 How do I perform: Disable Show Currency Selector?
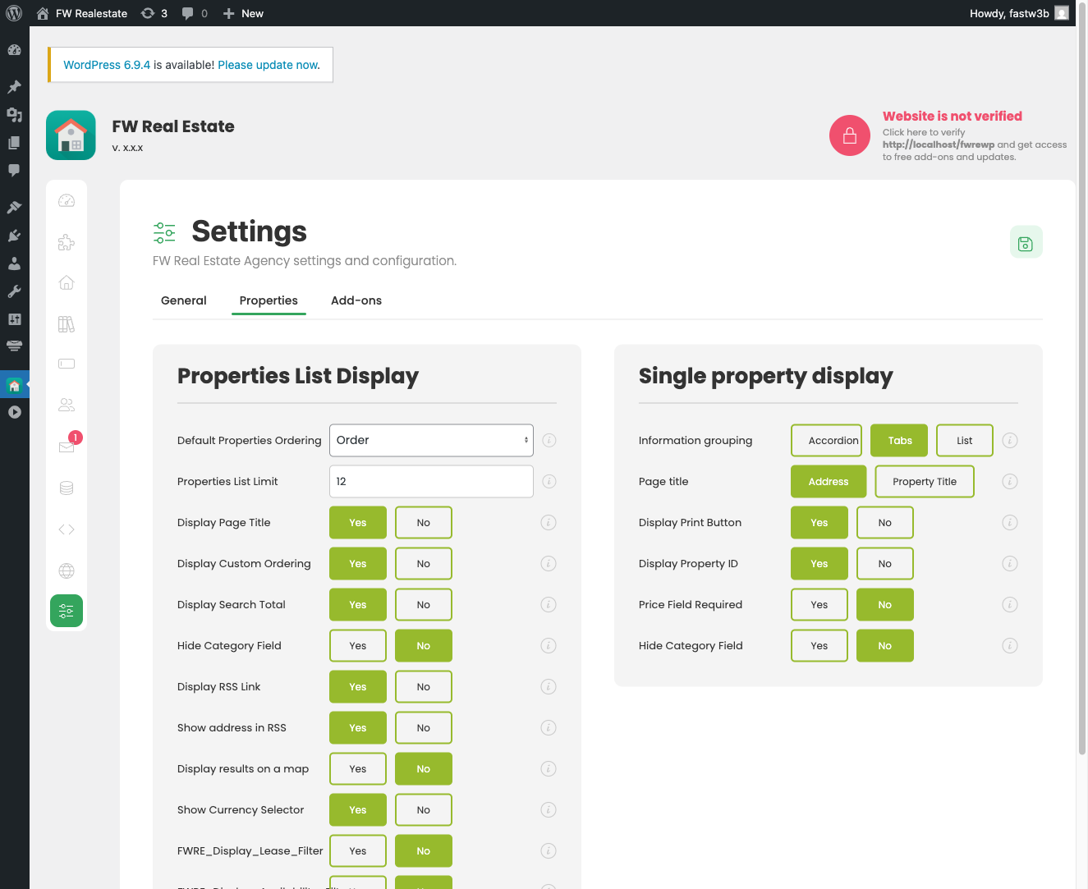click(x=423, y=809)
